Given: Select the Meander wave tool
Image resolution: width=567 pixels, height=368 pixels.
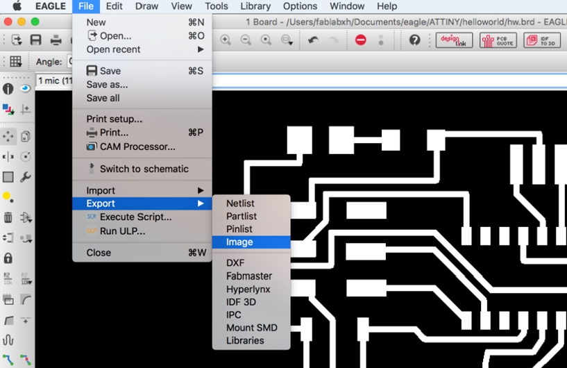Looking at the screenshot, I should [8, 340].
